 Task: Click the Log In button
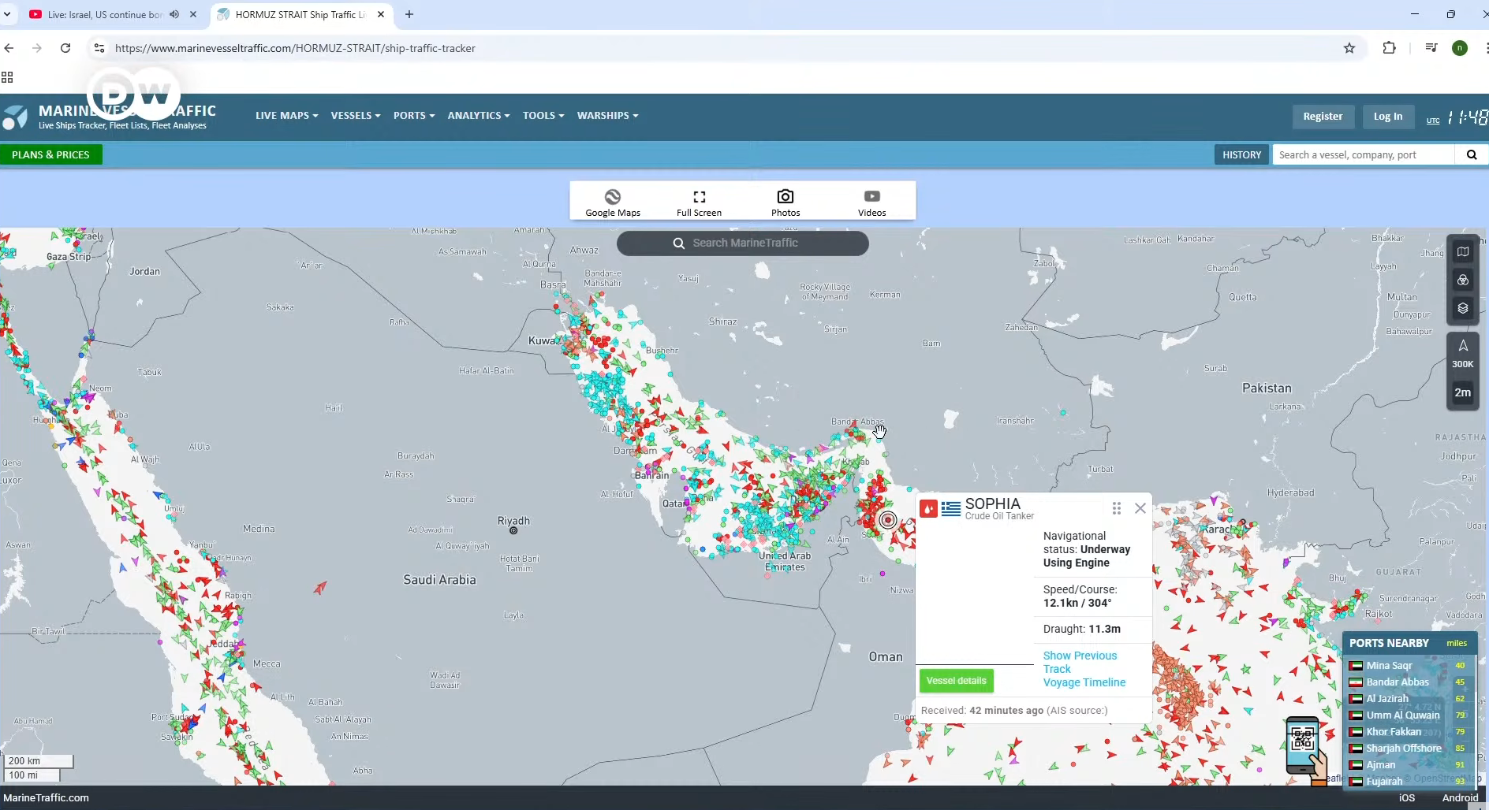point(1388,116)
